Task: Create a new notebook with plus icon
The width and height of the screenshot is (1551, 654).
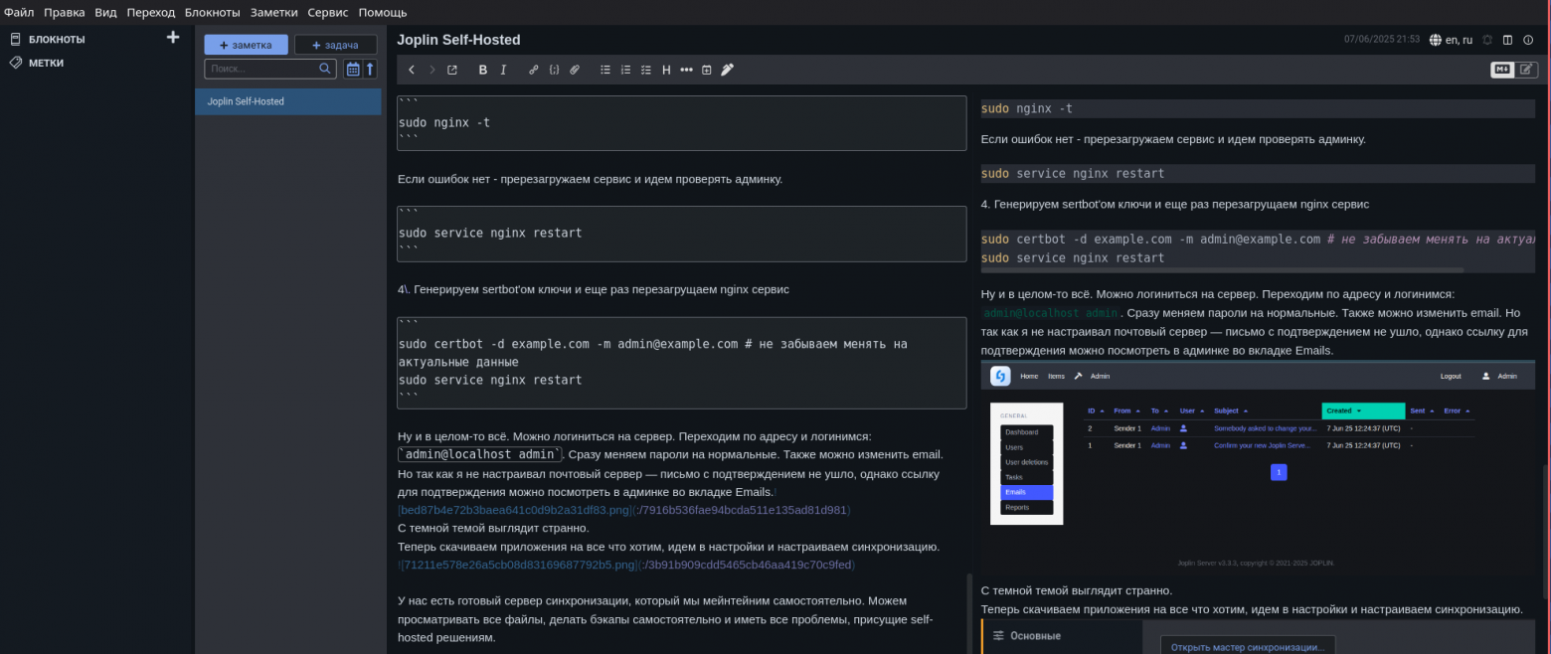Action: click(173, 38)
